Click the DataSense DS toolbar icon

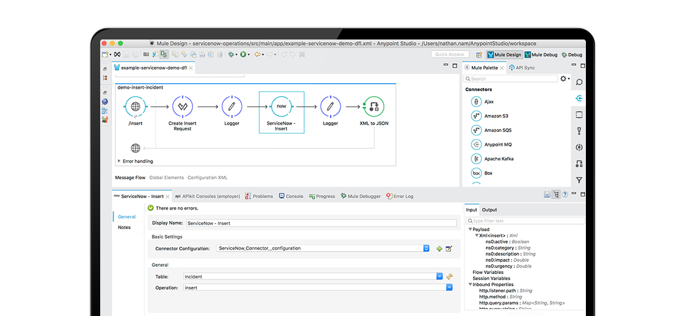(x=163, y=54)
